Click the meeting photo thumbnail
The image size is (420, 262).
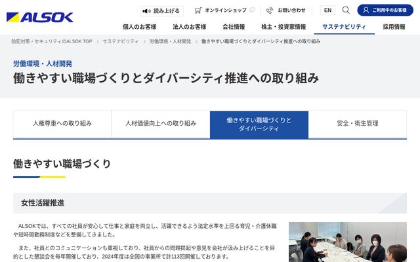tap(348, 242)
